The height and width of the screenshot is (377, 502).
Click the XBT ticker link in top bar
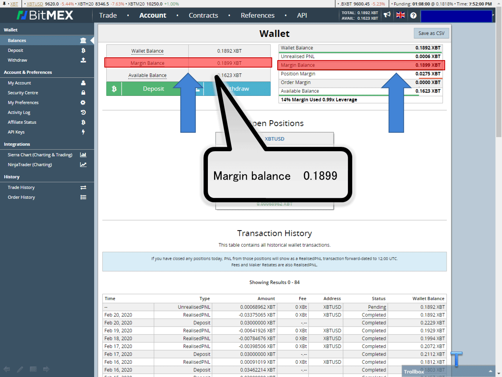(14, 4)
